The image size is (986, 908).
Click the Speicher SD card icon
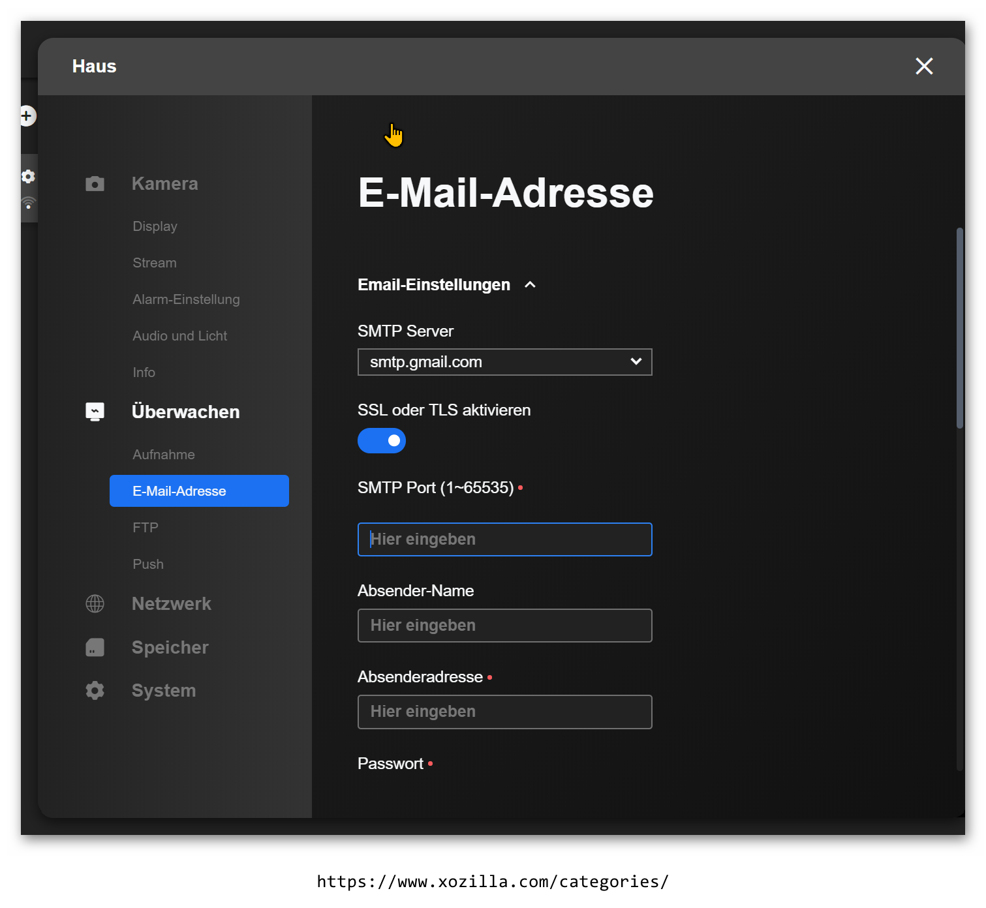[x=95, y=647]
